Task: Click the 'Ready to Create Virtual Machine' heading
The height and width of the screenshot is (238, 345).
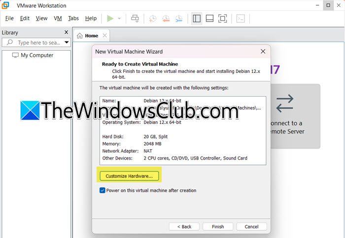Action: (x=140, y=64)
